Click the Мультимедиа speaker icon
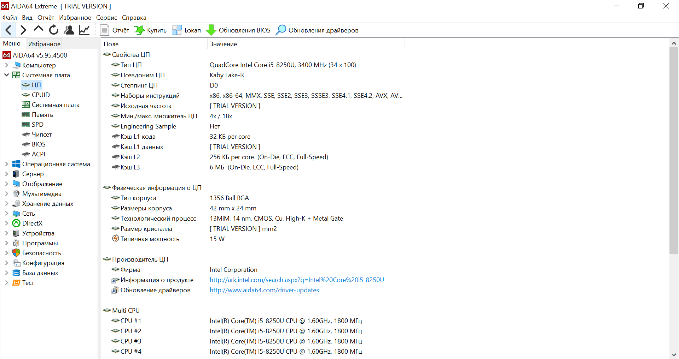The width and height of the screenshot is (679, 359). click(16, 194)
